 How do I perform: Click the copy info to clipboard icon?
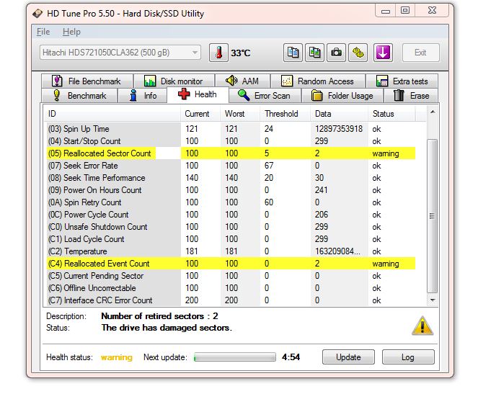(x=293, y=53)
